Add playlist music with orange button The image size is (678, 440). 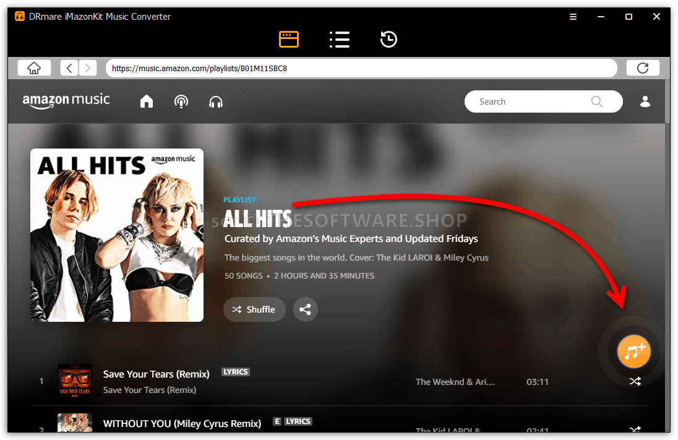point(634,352)
